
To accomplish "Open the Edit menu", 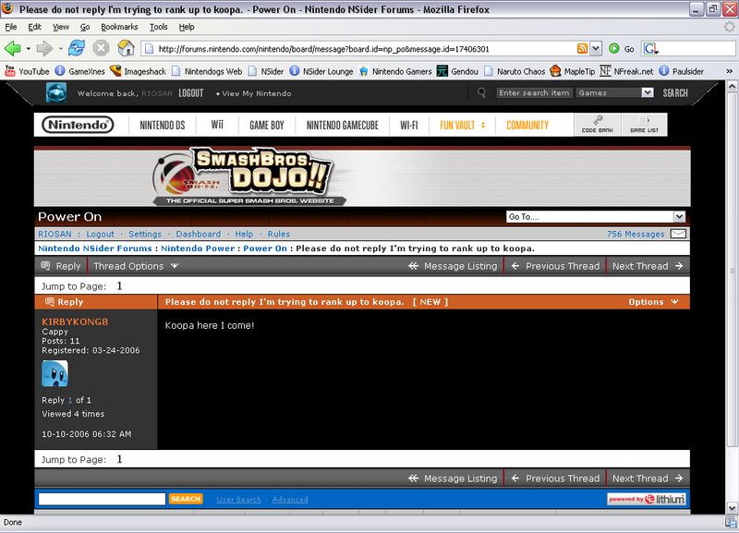I will [34, 27].
